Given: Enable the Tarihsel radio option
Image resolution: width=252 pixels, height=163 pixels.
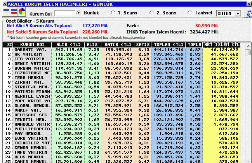Looking at the screenshot, I should coord(190,13).
